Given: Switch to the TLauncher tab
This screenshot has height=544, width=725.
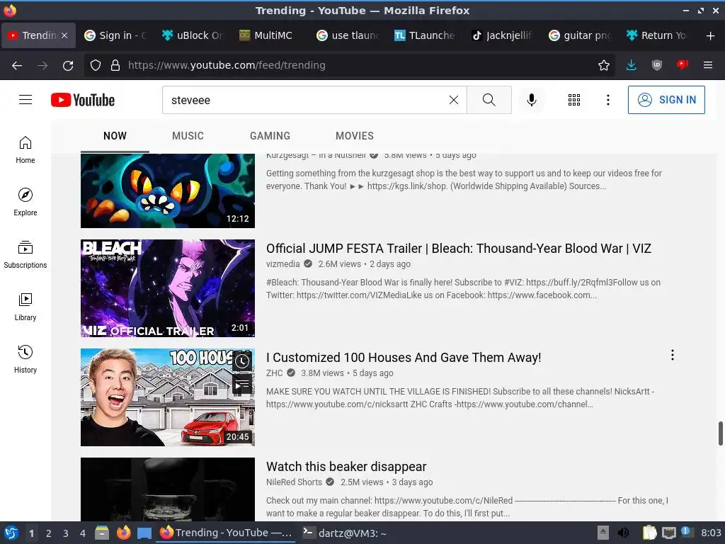Looking at the screenshot, I should click(x=425, y=35).
